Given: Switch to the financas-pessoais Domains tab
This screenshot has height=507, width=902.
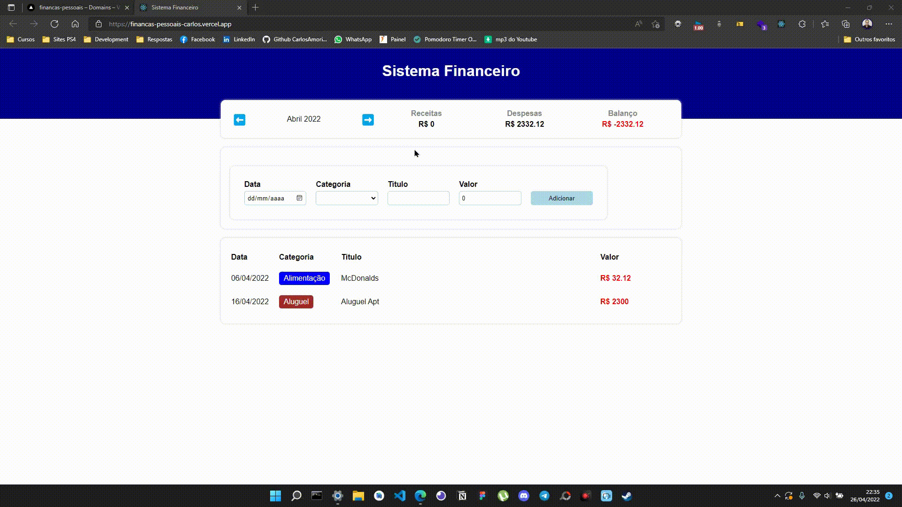Looking at the screenshot, I should tap(78, 8).
